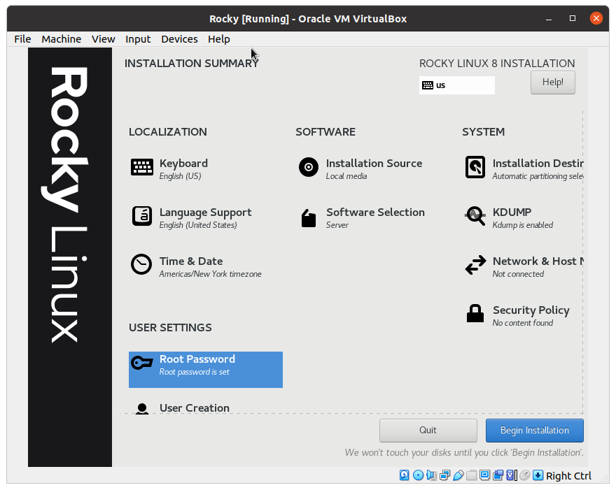
Task: Click the 'Automatic partitioning' status text
Action: pos(538,176)
